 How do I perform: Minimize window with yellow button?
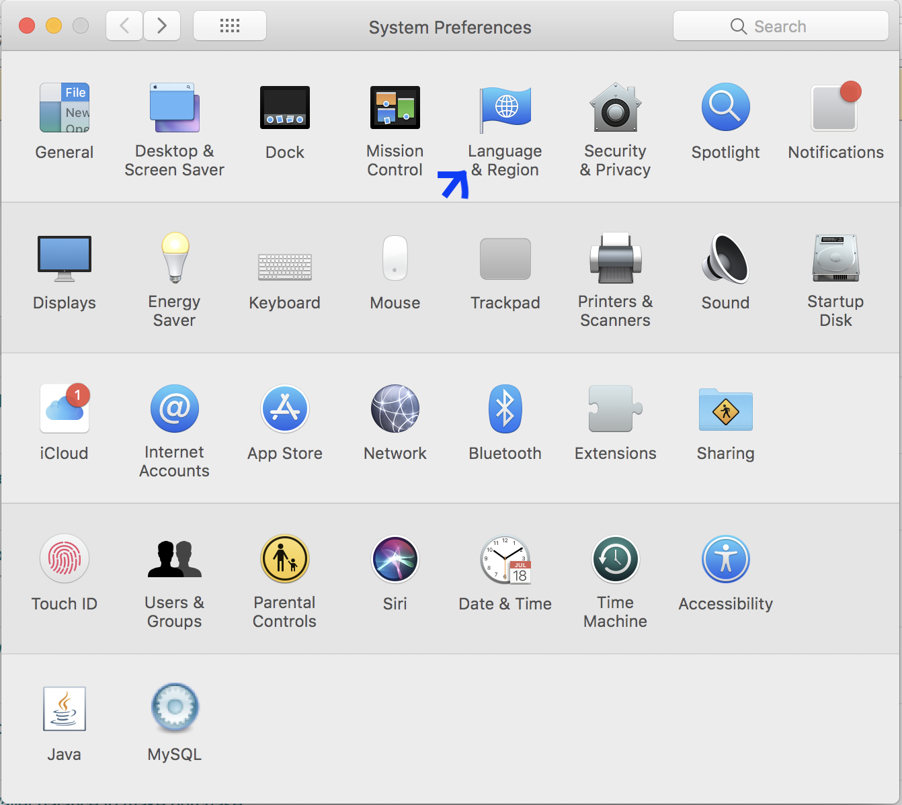(x=54, y=26)
